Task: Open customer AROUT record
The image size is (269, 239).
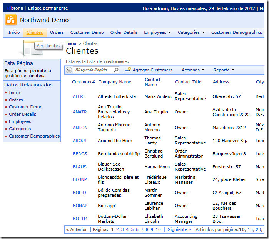Action: point(80,141)
